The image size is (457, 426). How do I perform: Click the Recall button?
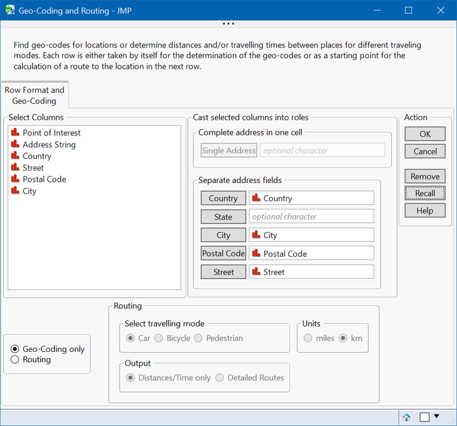click(425, 193)
